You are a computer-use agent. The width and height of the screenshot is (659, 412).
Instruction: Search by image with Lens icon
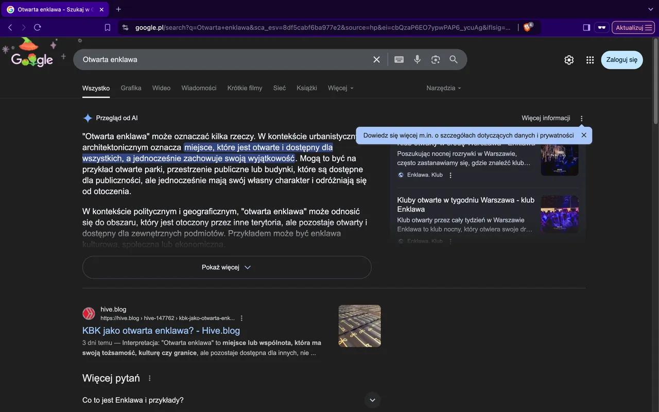pos(436,60)
